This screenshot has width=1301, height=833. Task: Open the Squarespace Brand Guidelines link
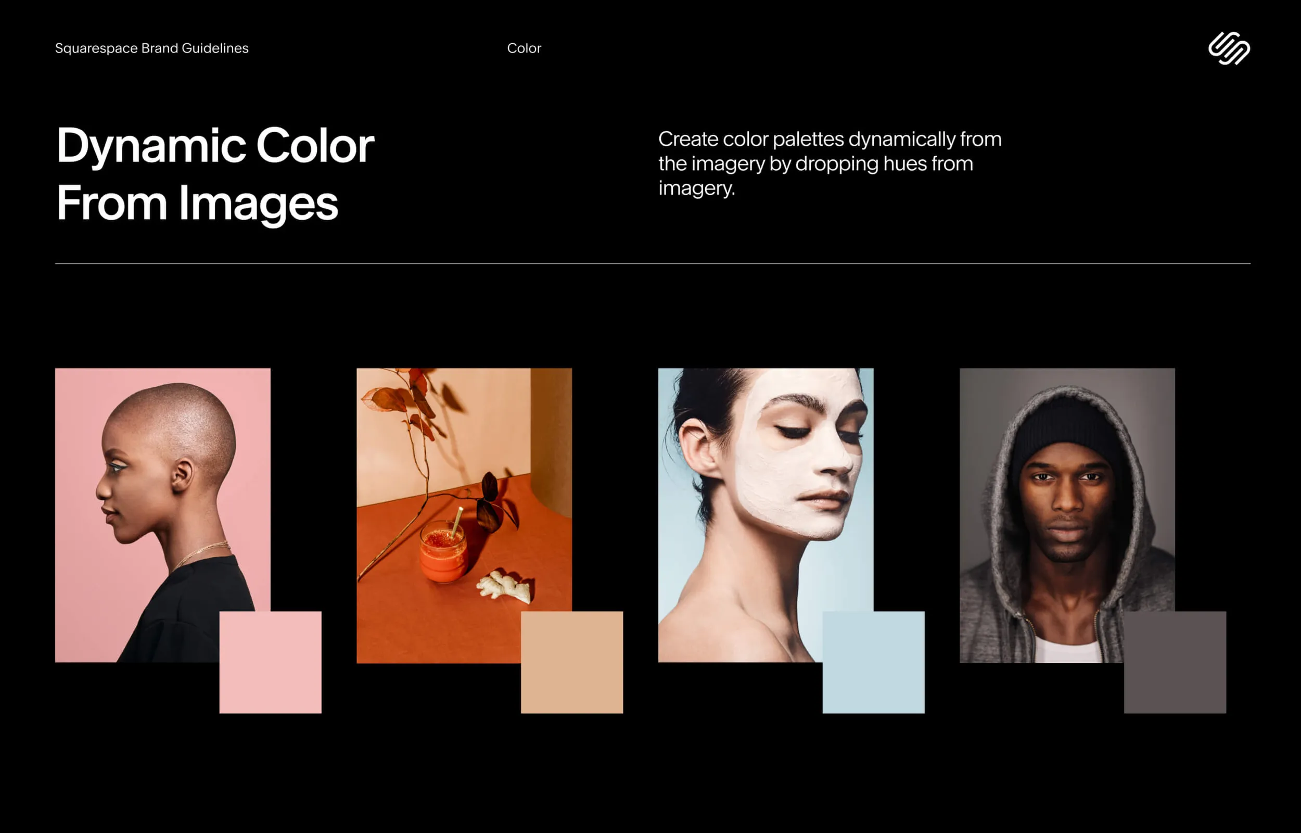coord(152,48)
